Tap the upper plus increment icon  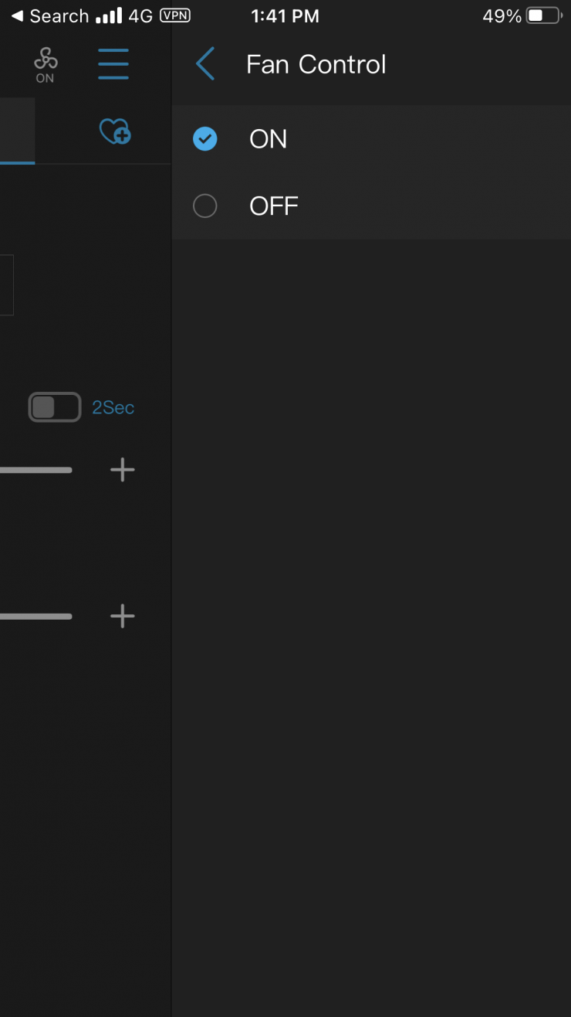(123, 470)
